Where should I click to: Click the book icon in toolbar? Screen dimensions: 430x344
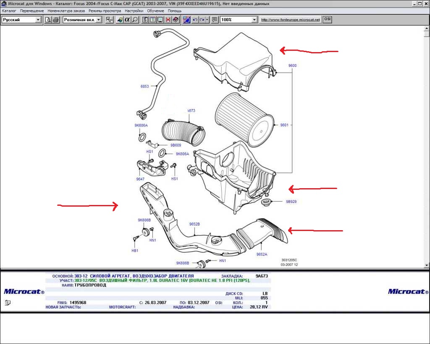(x=176, y=20)
